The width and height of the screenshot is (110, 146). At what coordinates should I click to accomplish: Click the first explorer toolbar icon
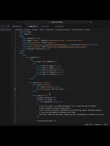pyautogui.click(x=2, y=26)
